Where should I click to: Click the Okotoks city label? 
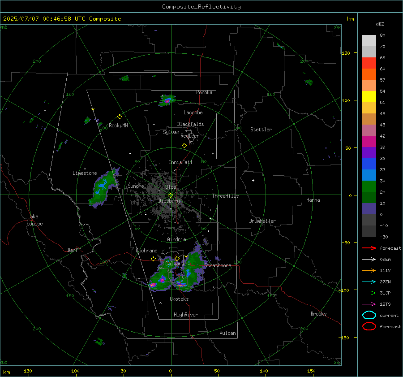pos(179,299)
